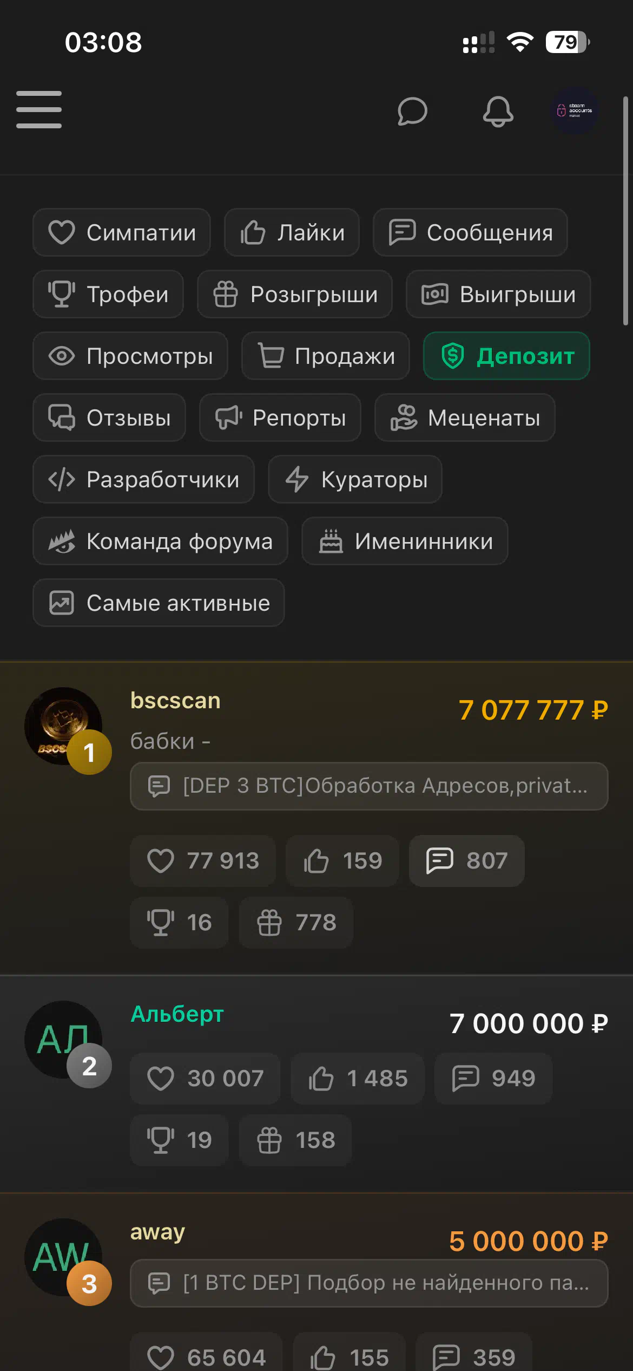Open the hamburger navigation menu
The height and width of the screenshot is (1371, 633).
pos(39,110)
